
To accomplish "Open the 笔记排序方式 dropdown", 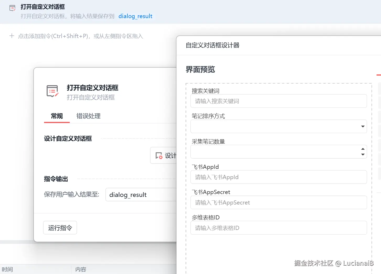I will (278, 126).
